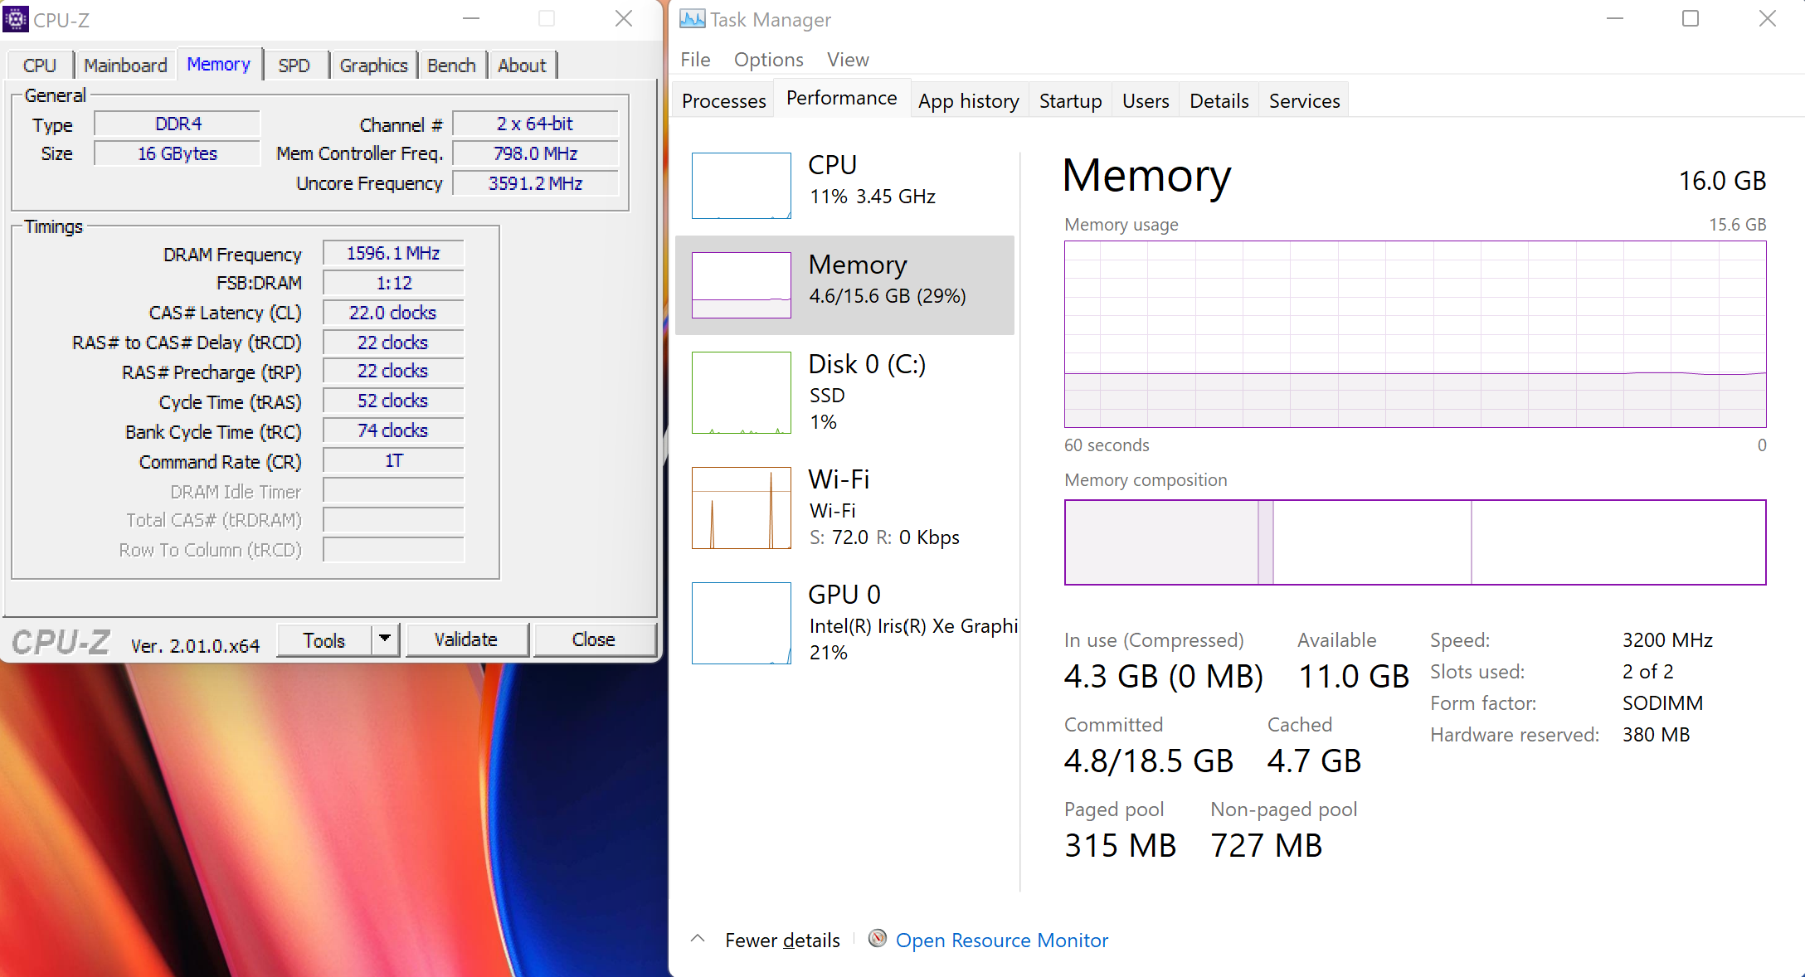Click the 'SODIMM' form factor value
Viewport: 1805px width, 977px height.
click(x=1662, y=703)
